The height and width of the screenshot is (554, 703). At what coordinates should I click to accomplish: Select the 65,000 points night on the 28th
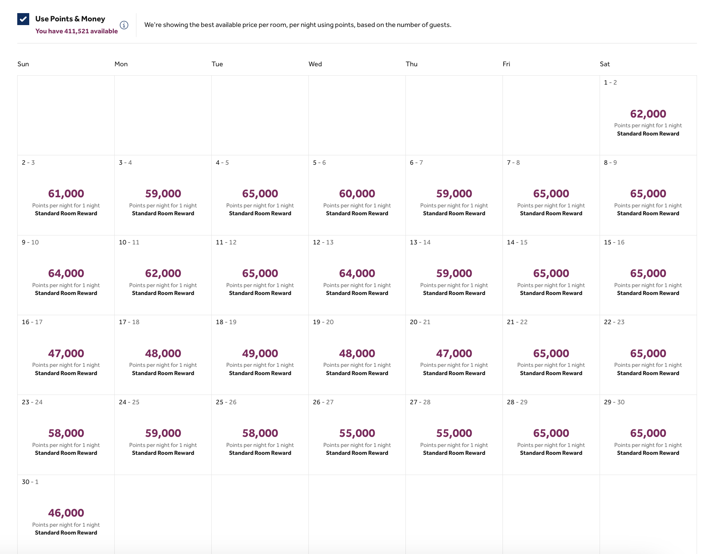coord(551,433)
